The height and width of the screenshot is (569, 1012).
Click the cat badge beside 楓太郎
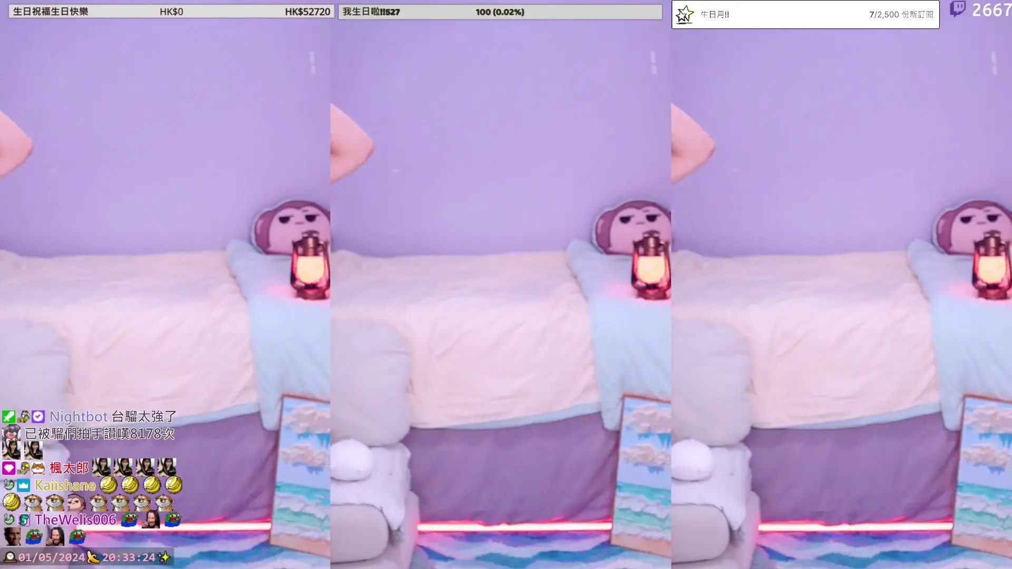pos(38,468)
